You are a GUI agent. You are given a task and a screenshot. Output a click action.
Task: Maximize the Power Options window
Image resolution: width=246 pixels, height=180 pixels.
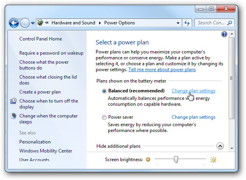[x=211, y=9]
